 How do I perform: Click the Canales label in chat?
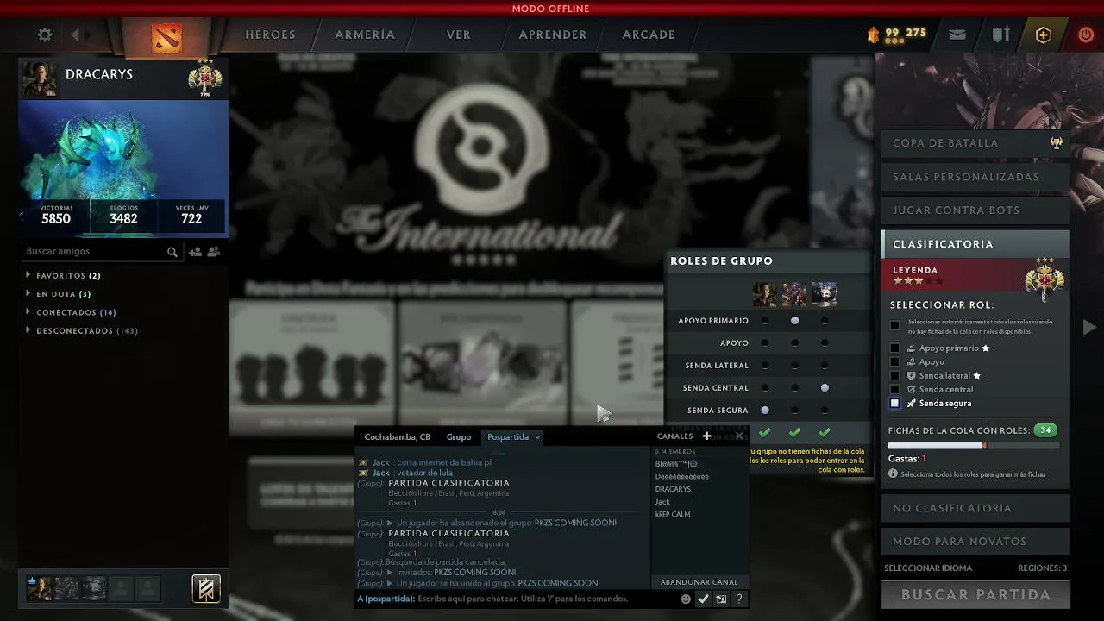point(674,436)
